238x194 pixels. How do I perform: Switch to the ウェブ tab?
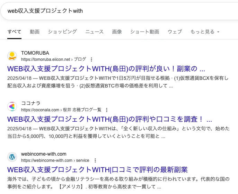tap(175, 32)
